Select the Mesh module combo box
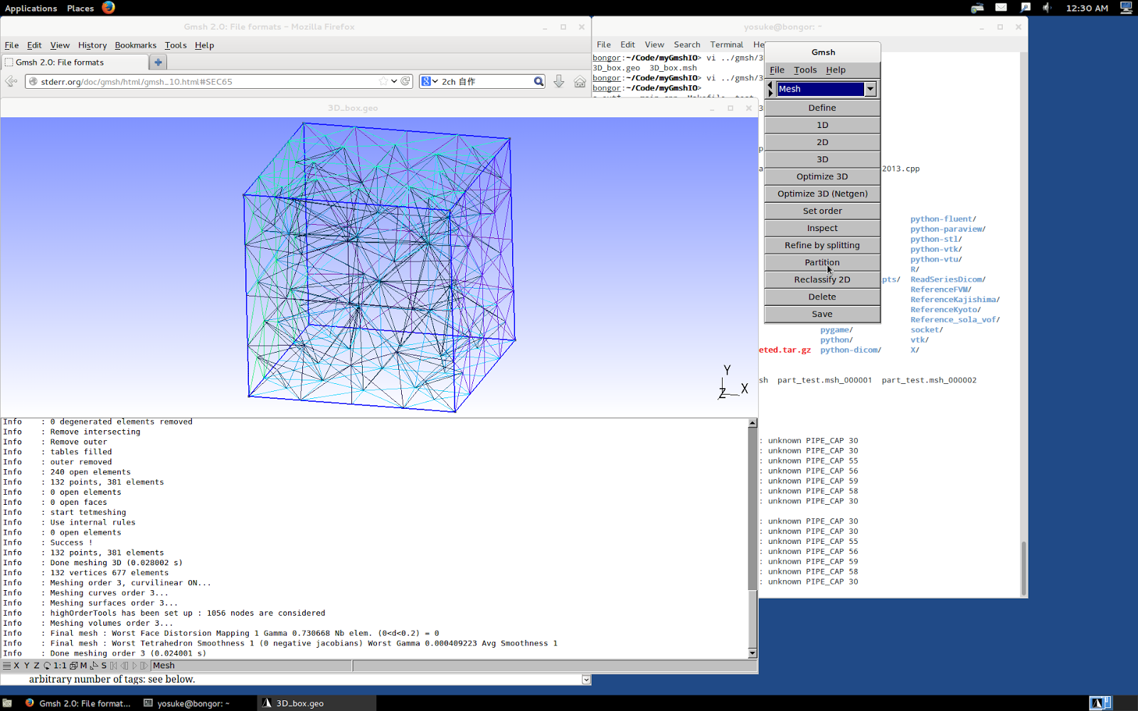1138x711 pixels. [x=826, y=89]
